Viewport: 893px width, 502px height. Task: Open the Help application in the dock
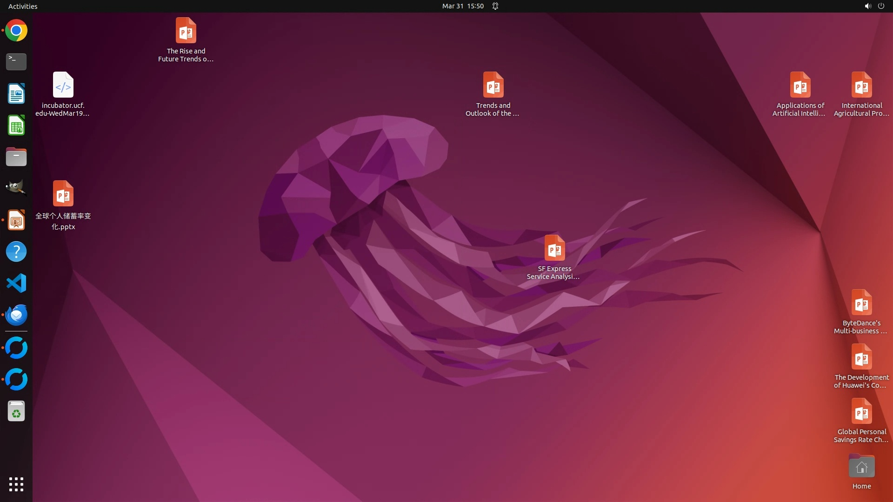pos(16,251)
